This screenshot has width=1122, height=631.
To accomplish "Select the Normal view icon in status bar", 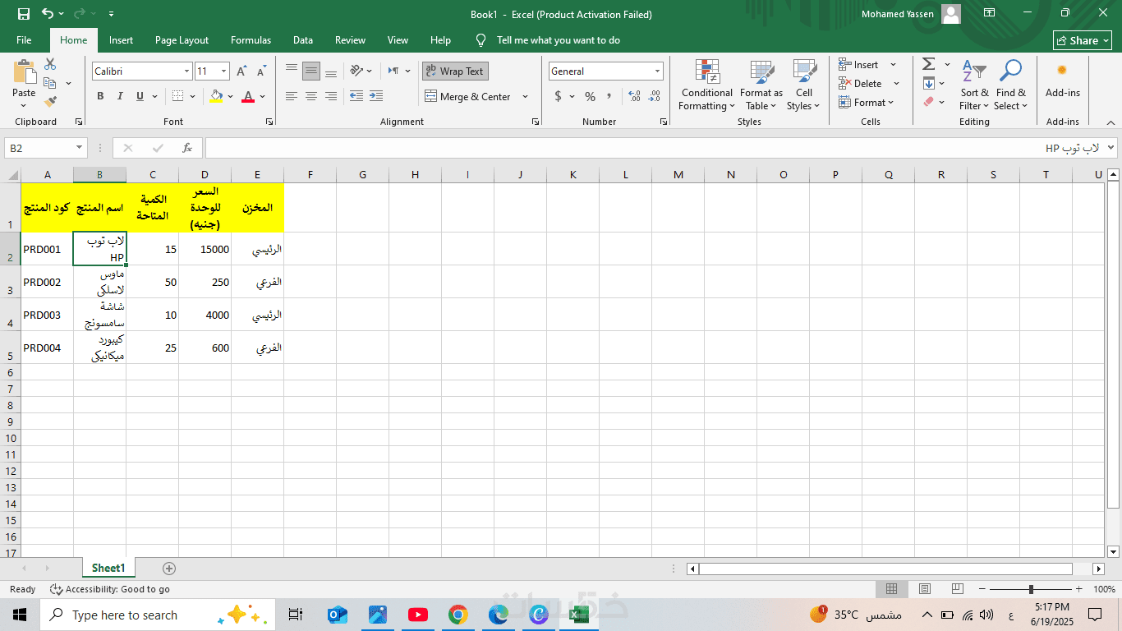I will pyautogui.click(x=891, y=589).
